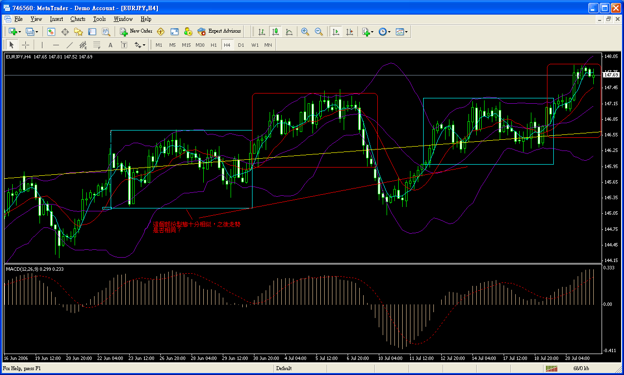Expand the Templates dropdown arrow

tap(407, 32)
